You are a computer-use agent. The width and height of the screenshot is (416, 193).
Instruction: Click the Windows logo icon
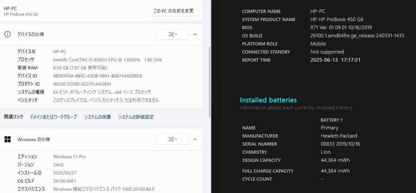point(7,139)
